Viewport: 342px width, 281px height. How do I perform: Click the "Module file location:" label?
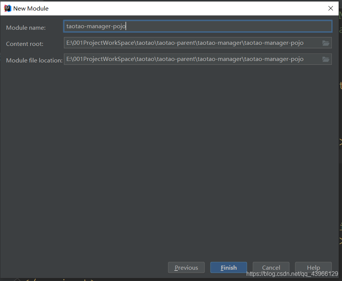(x=34, y=60)
